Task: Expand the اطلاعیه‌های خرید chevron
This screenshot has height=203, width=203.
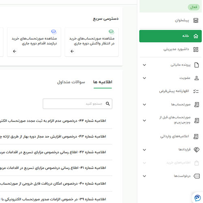Action: (x=145, y=163)
